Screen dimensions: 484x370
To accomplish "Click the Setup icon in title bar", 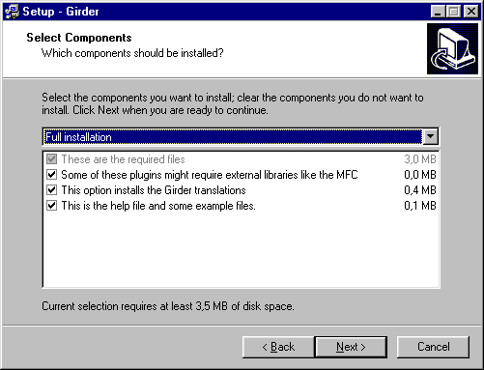I will [12, 12].
